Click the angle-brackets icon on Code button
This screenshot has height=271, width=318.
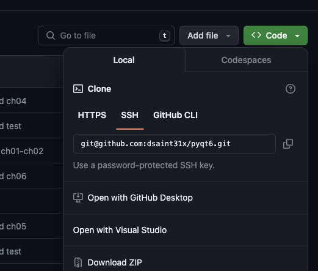(x=256, y=35)
